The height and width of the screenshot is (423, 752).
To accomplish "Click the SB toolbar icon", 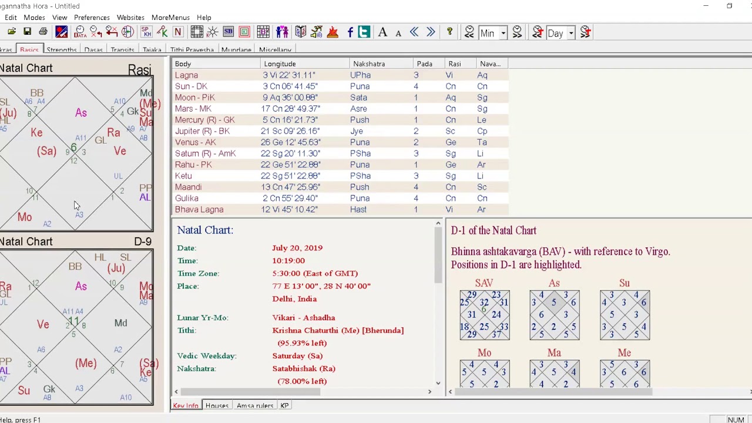I will tap(228, 32).
